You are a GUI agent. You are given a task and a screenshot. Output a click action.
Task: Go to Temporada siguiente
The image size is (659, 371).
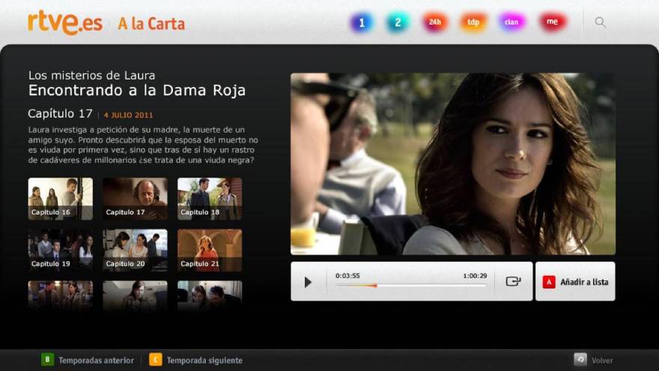tap(195, 361)
